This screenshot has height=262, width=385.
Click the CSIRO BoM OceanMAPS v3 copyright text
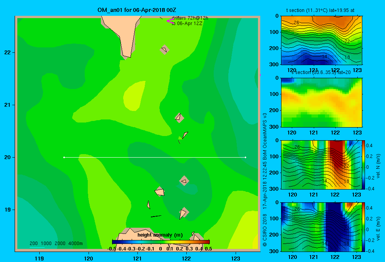pos(265,180)
